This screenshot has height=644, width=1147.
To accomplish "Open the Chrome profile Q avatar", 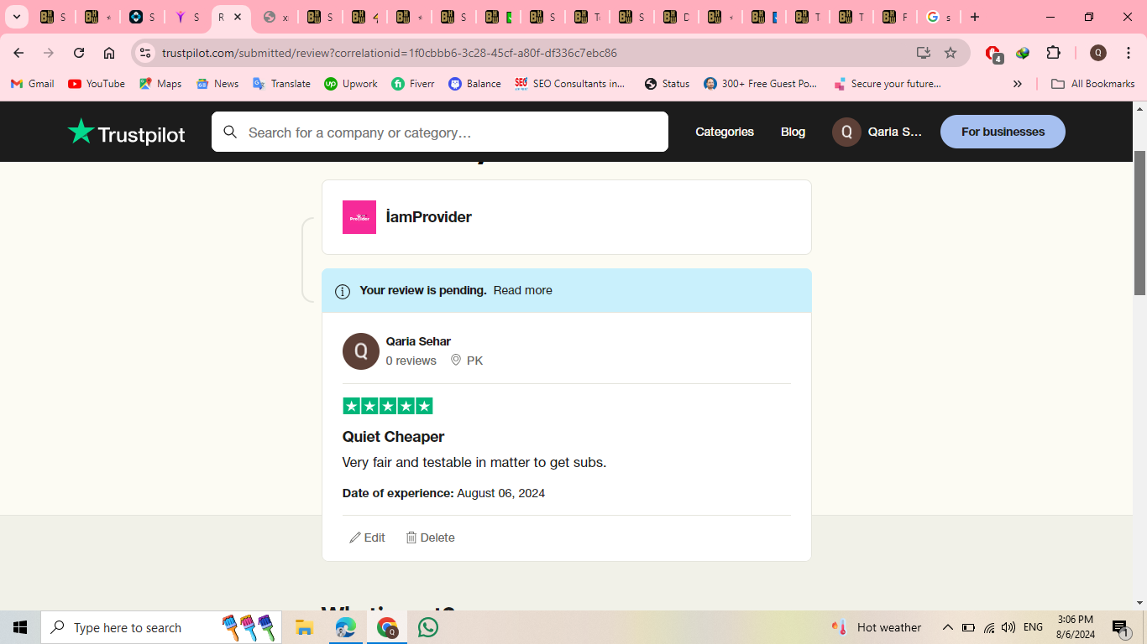I will (1097, 53).
